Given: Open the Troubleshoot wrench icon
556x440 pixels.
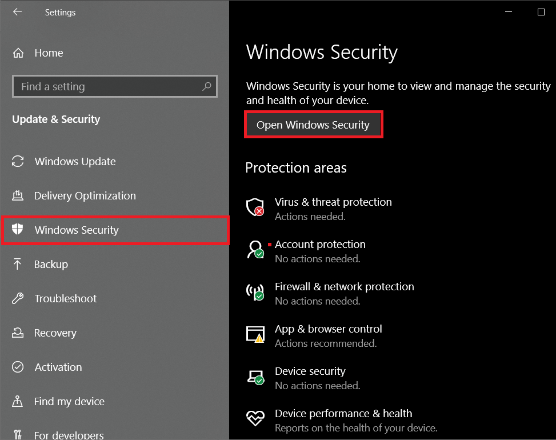Looking at the screenshot, I should (x=18, y=298).
